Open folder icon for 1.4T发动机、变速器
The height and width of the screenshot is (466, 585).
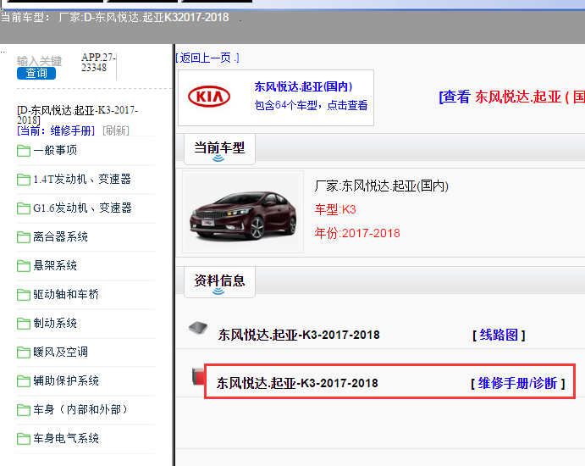coord(24,180)
